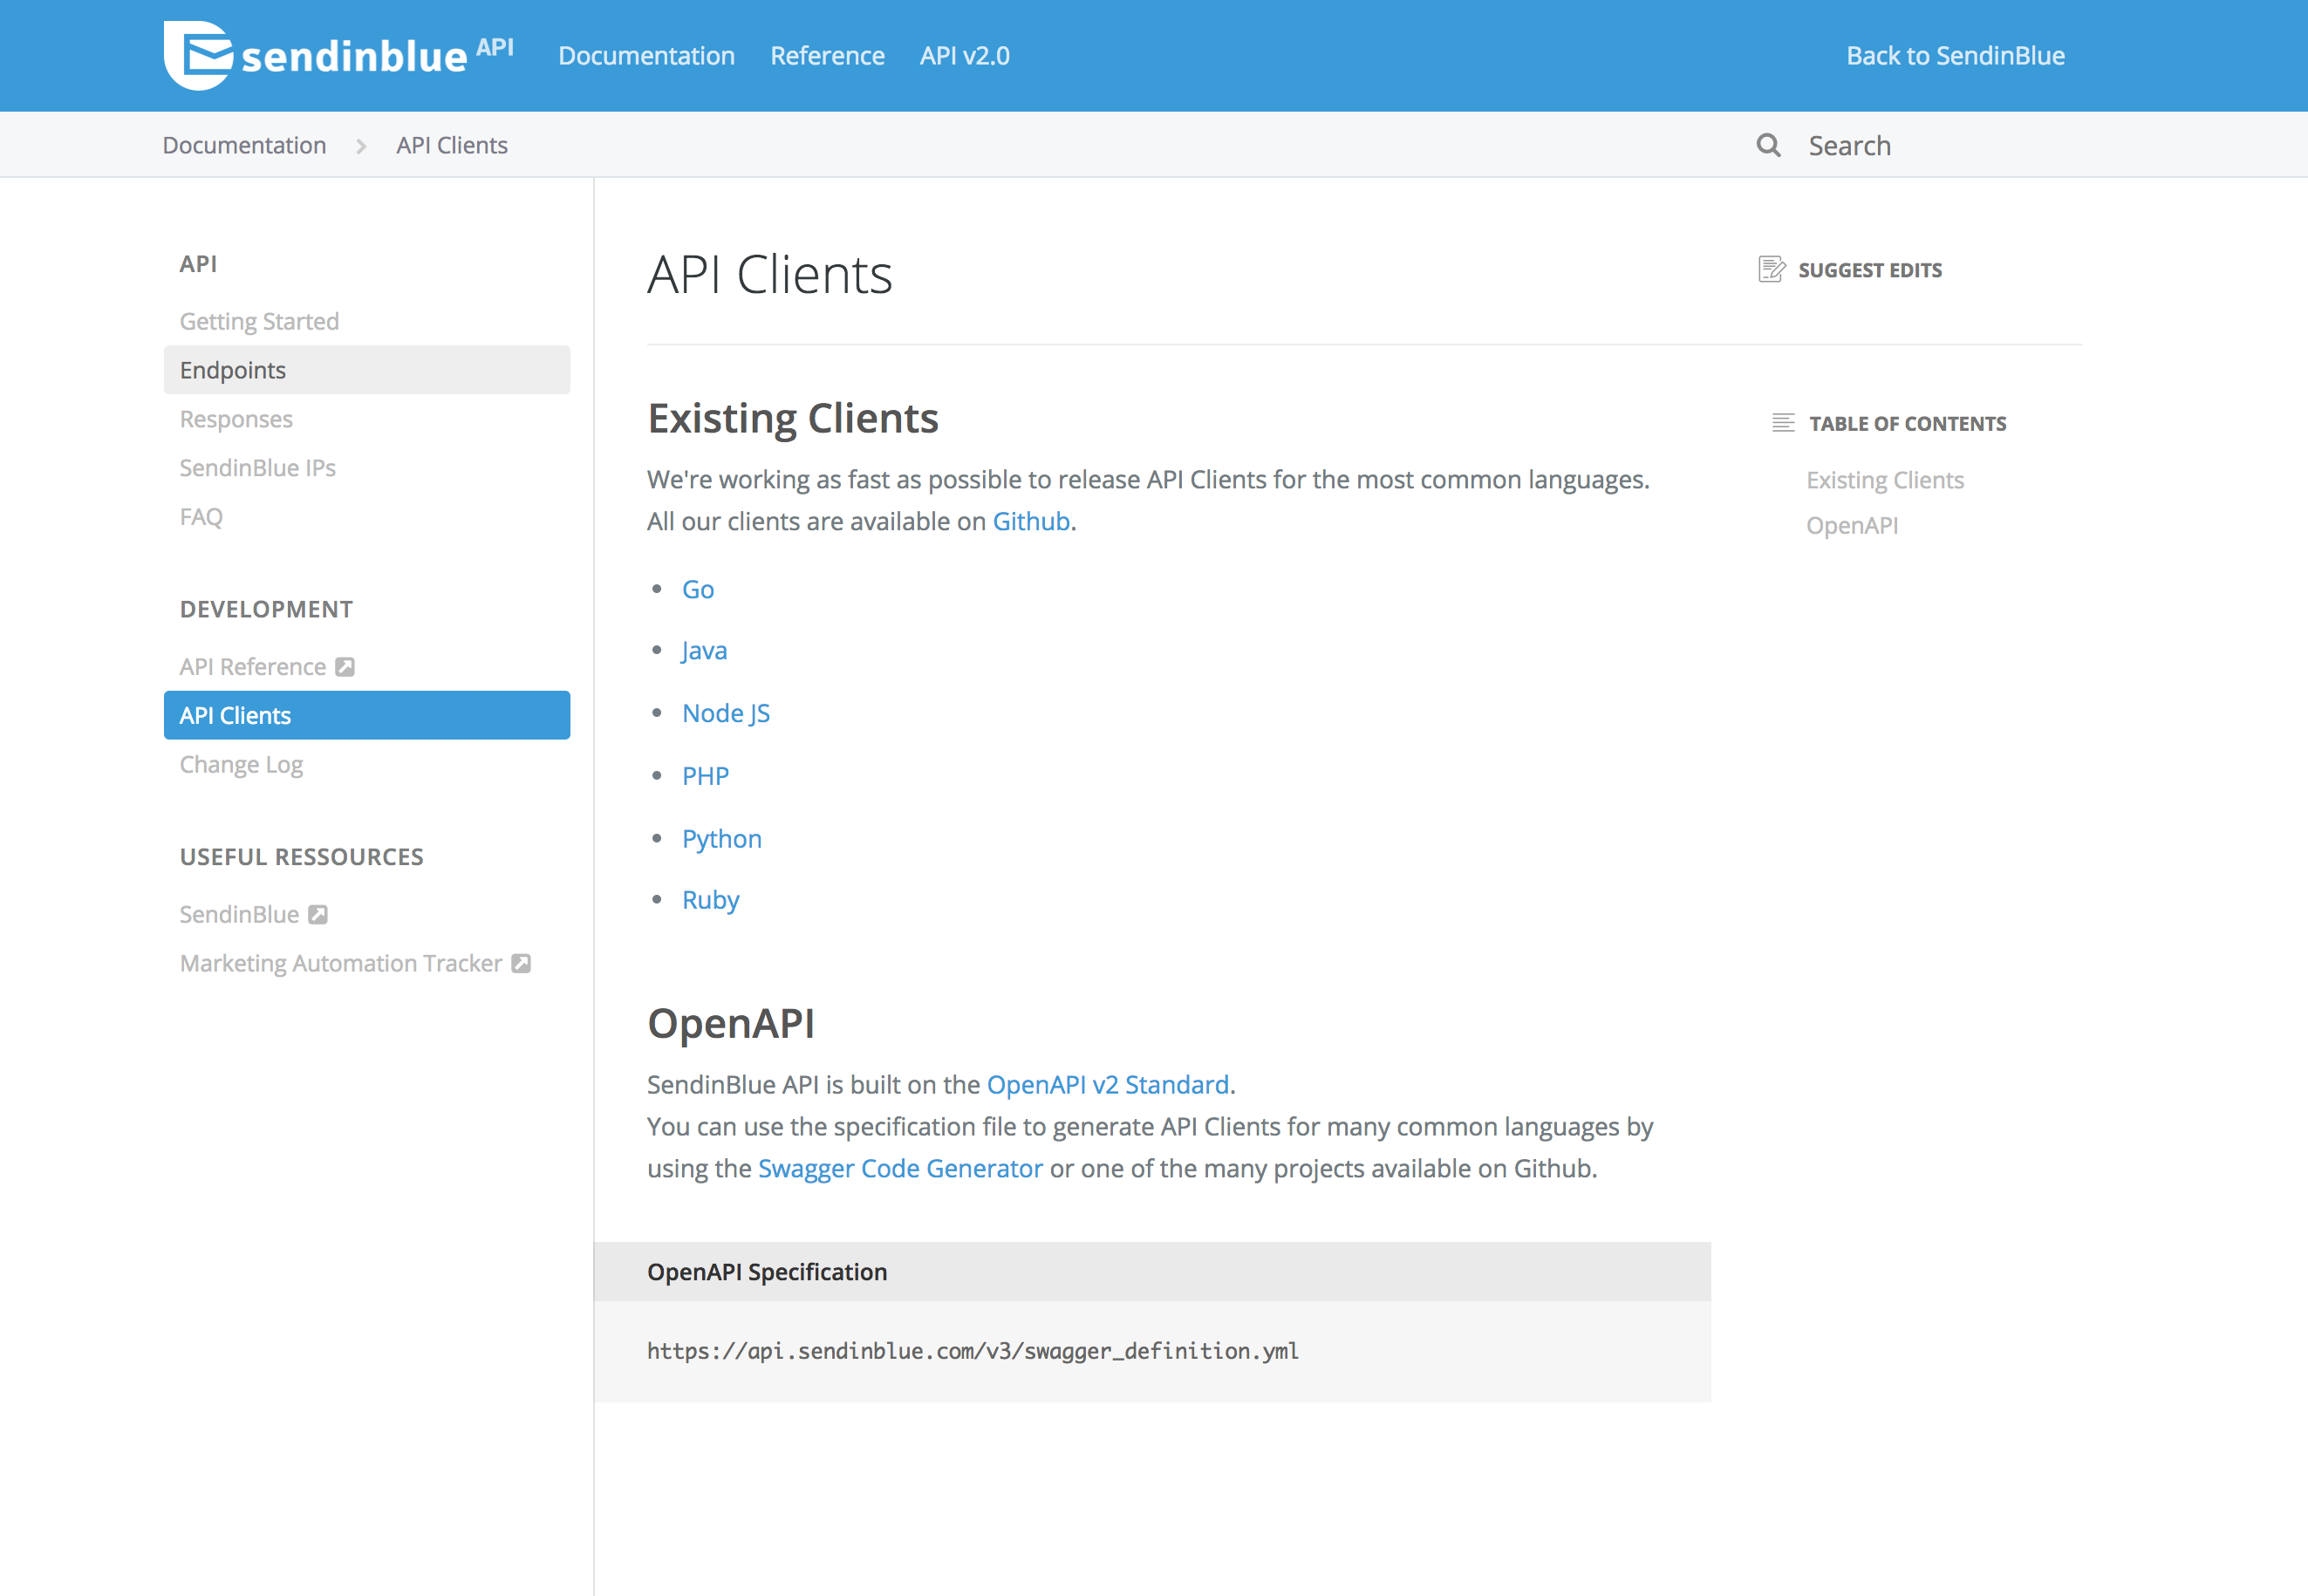The height and width of the screenshot is (1596, 2308).
Task: Open the PHP client link
Action: click(705, 776)
